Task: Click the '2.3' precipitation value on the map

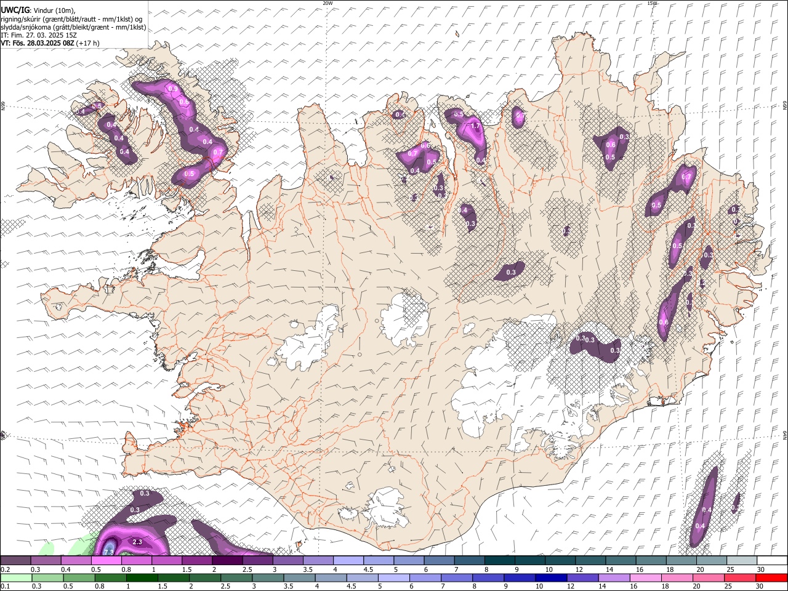Action: click(137, 542)
